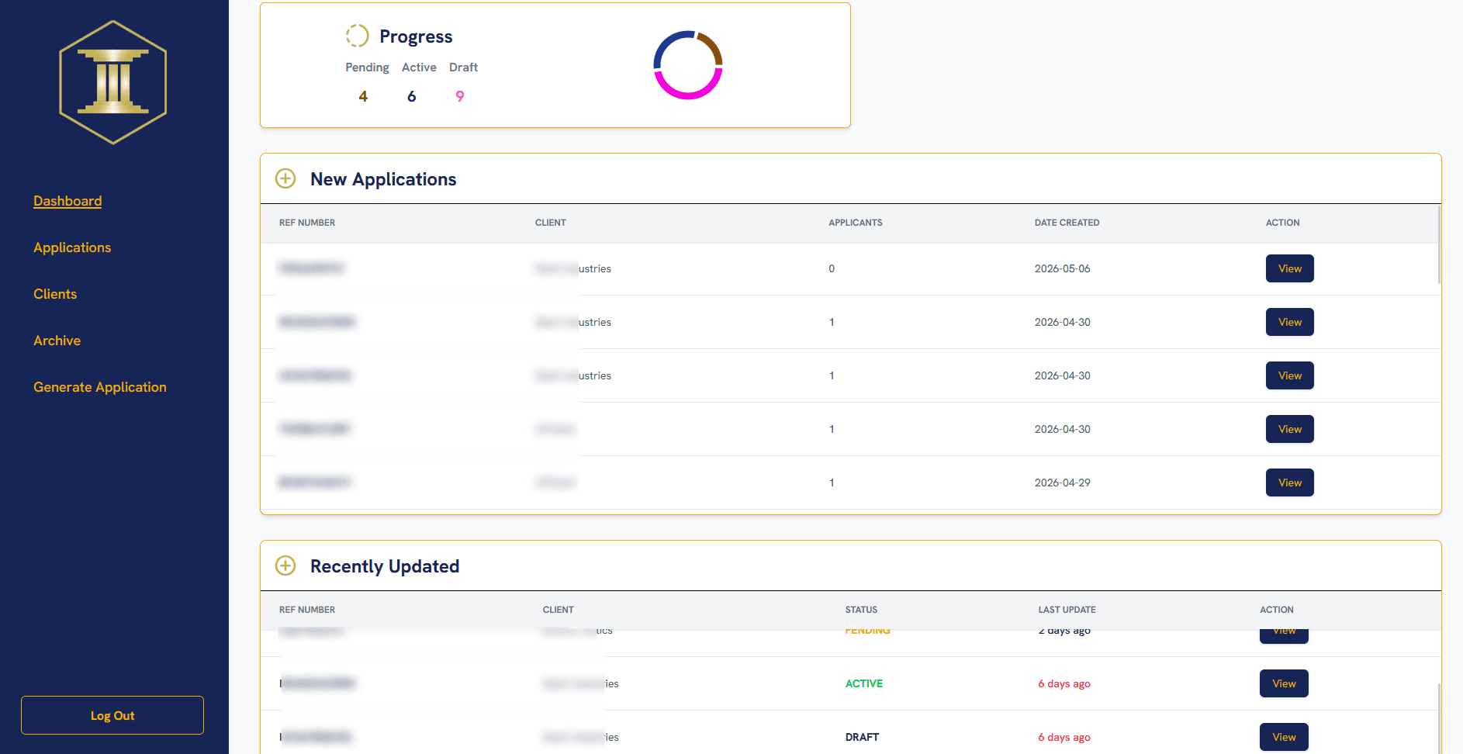Go to Applications in the sidebar

72,247
